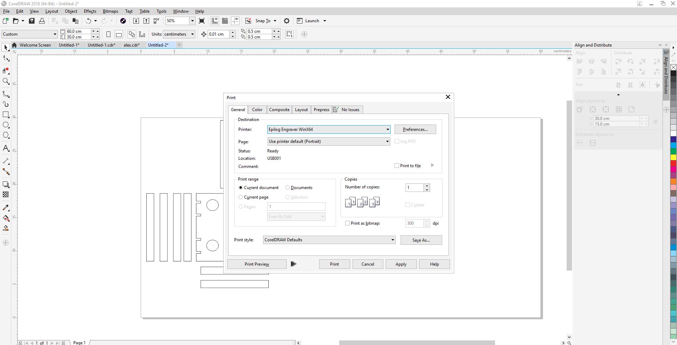
Task: Click the Save icon in toolbar
Action: pos(32,21)
